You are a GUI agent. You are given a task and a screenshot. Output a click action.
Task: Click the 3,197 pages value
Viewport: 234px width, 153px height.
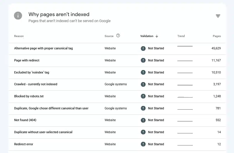(x=217, y=84)
